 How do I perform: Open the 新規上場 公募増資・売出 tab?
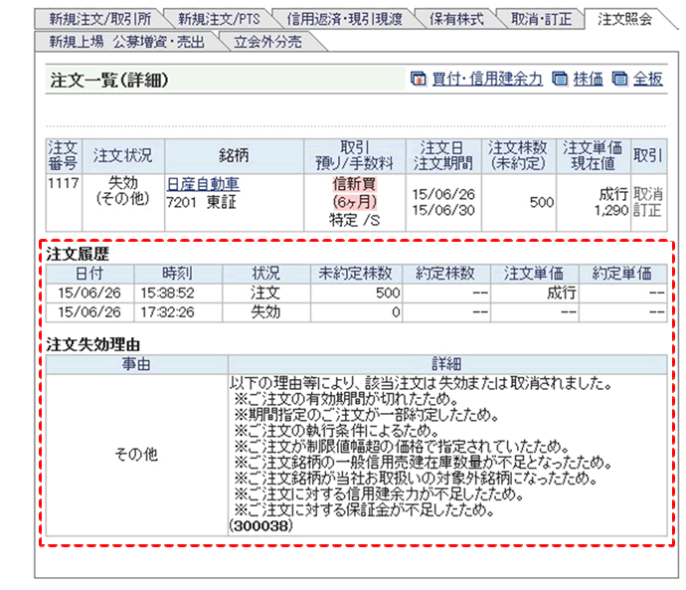(x=121, y=41)
